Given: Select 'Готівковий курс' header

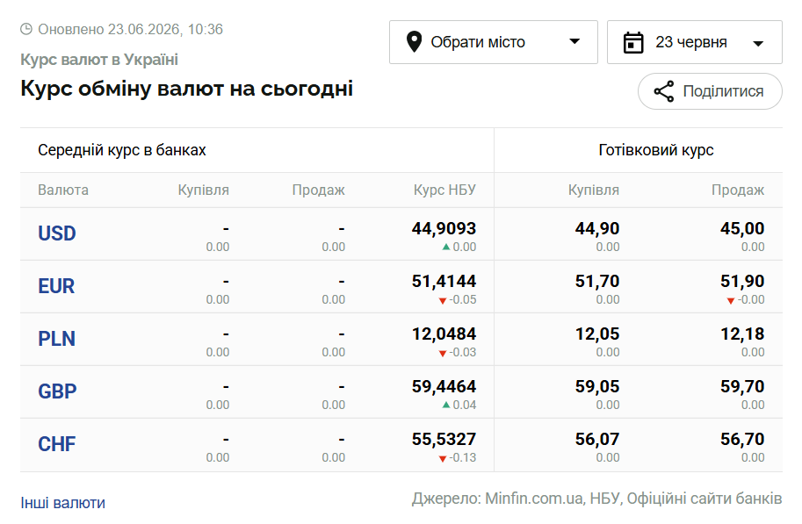Looking at the screenshot, I should pyautogui.click(x=655, y=150).
